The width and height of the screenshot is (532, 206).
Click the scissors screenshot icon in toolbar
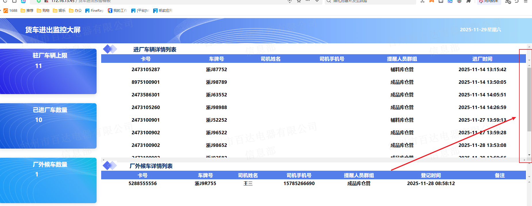422,1
